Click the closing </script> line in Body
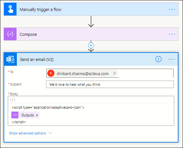183x148 pixels. click(19, 122)
